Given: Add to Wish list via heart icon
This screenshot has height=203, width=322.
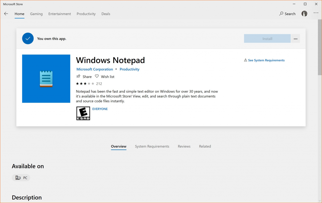Looking at the screenshot, I should (97, 76).
